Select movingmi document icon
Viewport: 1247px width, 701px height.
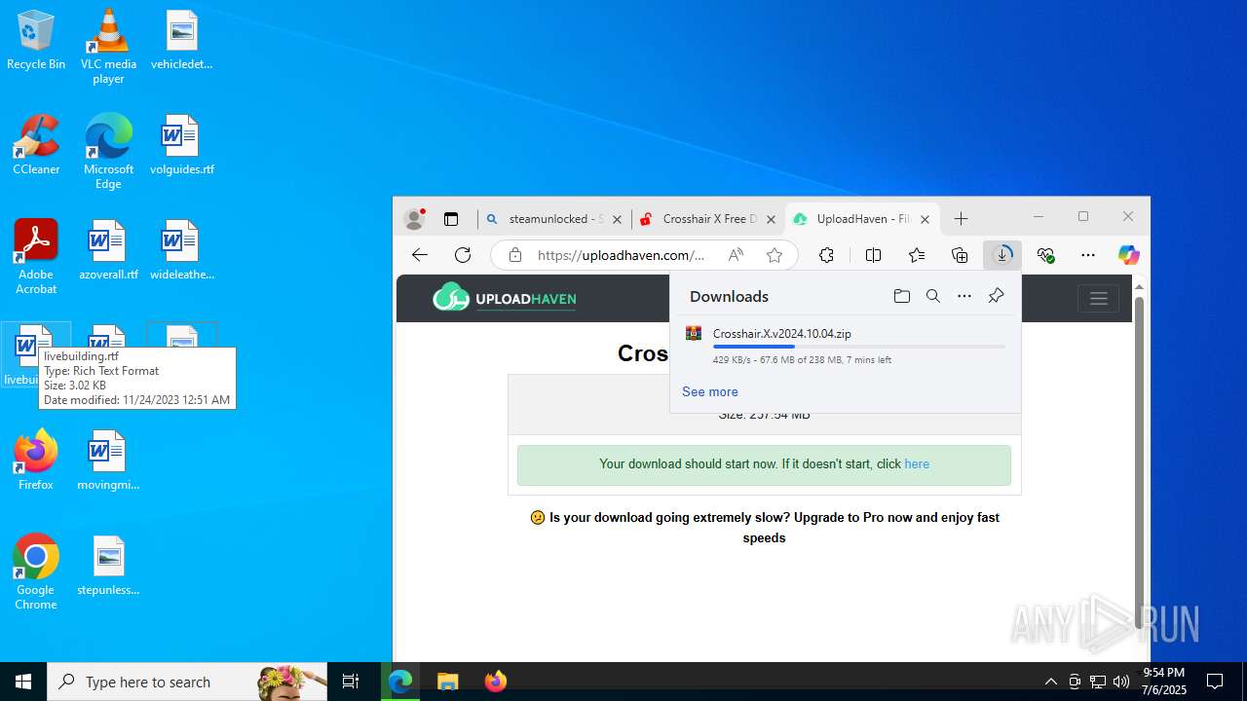[x=108, y=460]
